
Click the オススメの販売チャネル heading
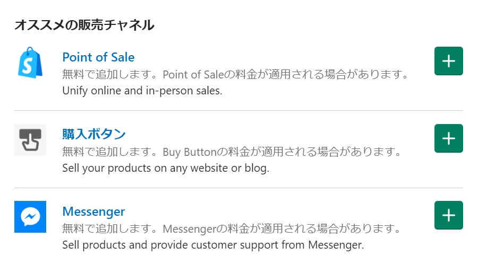(x=84, y=24)
